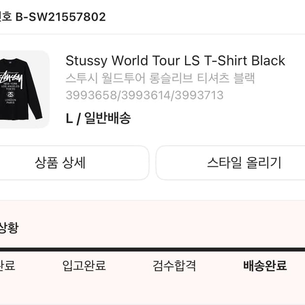This screenshot has width=305, height=305.
Task: Select the 검수합격 progress step
Action: (x=174, y=266)
